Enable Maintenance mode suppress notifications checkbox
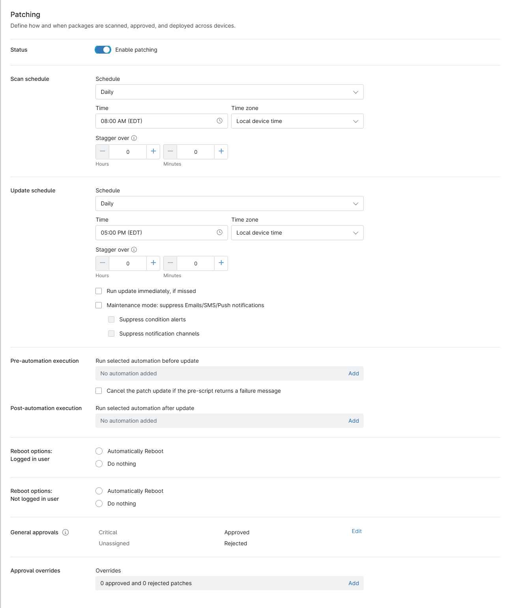This screenshot has height=608, width=506. pos(99,305)
